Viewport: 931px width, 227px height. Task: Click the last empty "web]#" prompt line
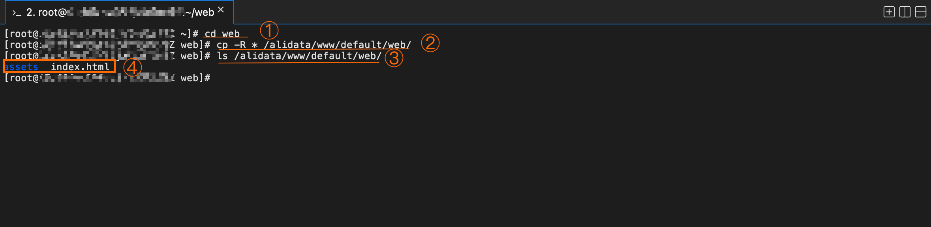[195, 78]
